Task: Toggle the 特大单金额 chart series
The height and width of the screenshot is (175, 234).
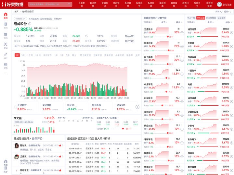Action: [x=85, y=55]
